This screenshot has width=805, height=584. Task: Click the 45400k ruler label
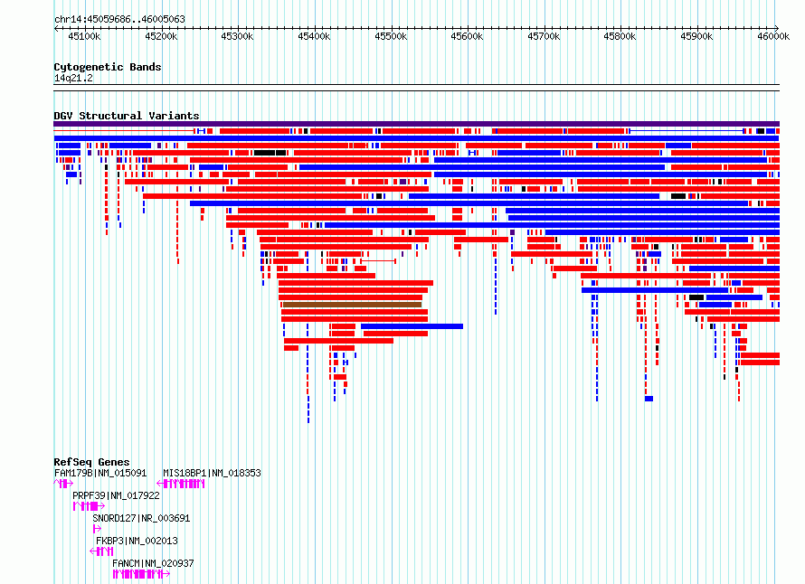coord(314,36)
